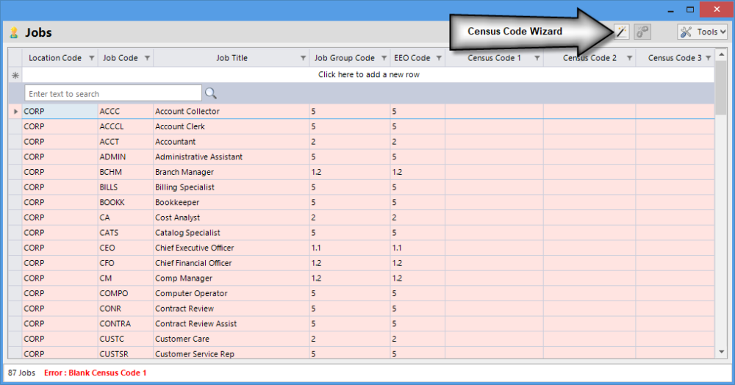The width and height of the screenshot is (735, 385).
Task: Click the CUSTSR job code cell
Action: 125,354
